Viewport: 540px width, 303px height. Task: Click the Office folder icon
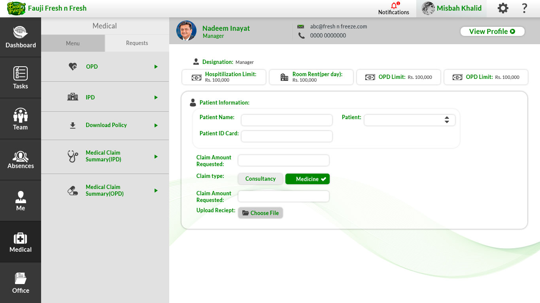(20, 279)
